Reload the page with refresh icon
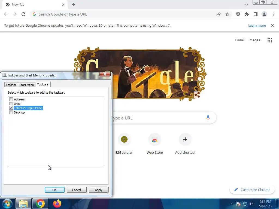 click(x=23, y=14)
